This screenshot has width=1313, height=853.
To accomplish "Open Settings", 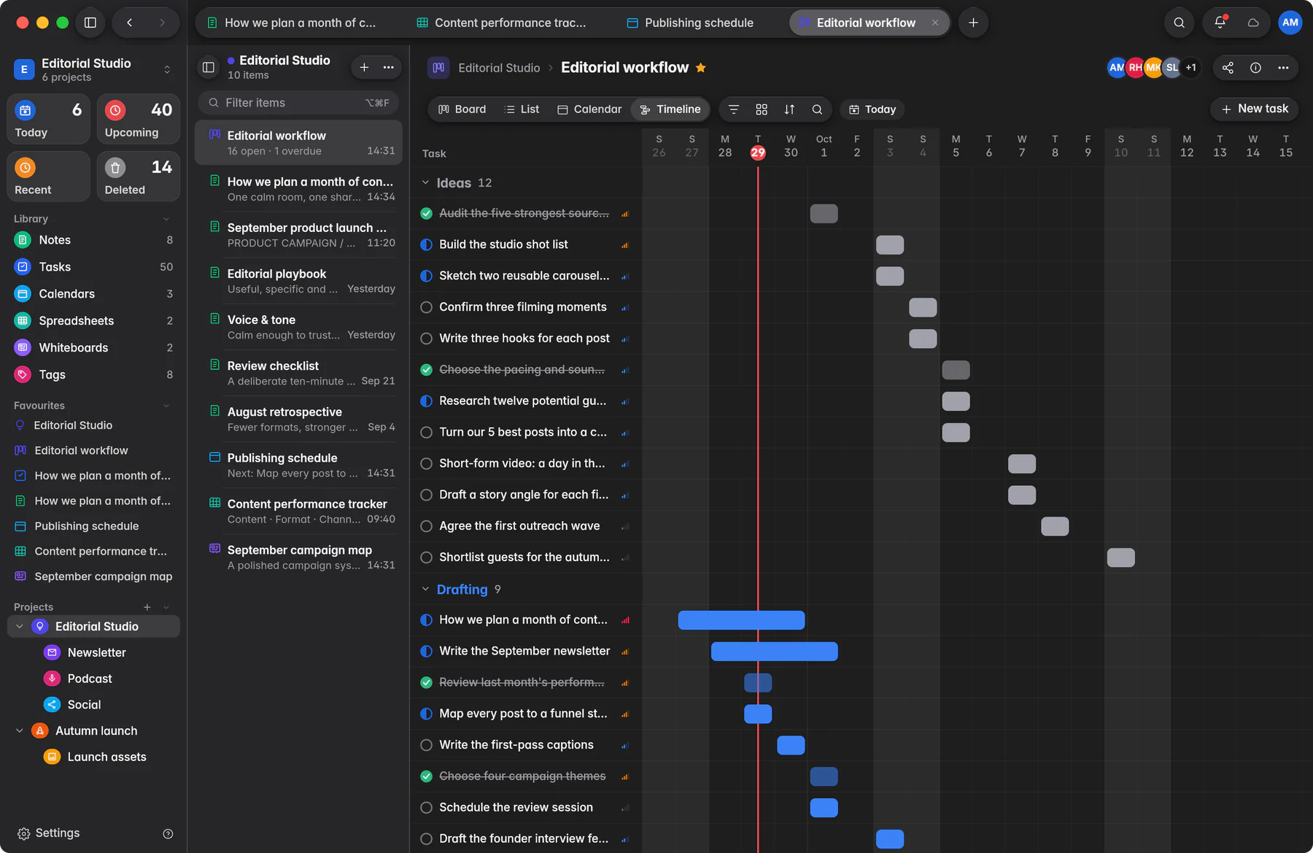I will coord(48,833).
